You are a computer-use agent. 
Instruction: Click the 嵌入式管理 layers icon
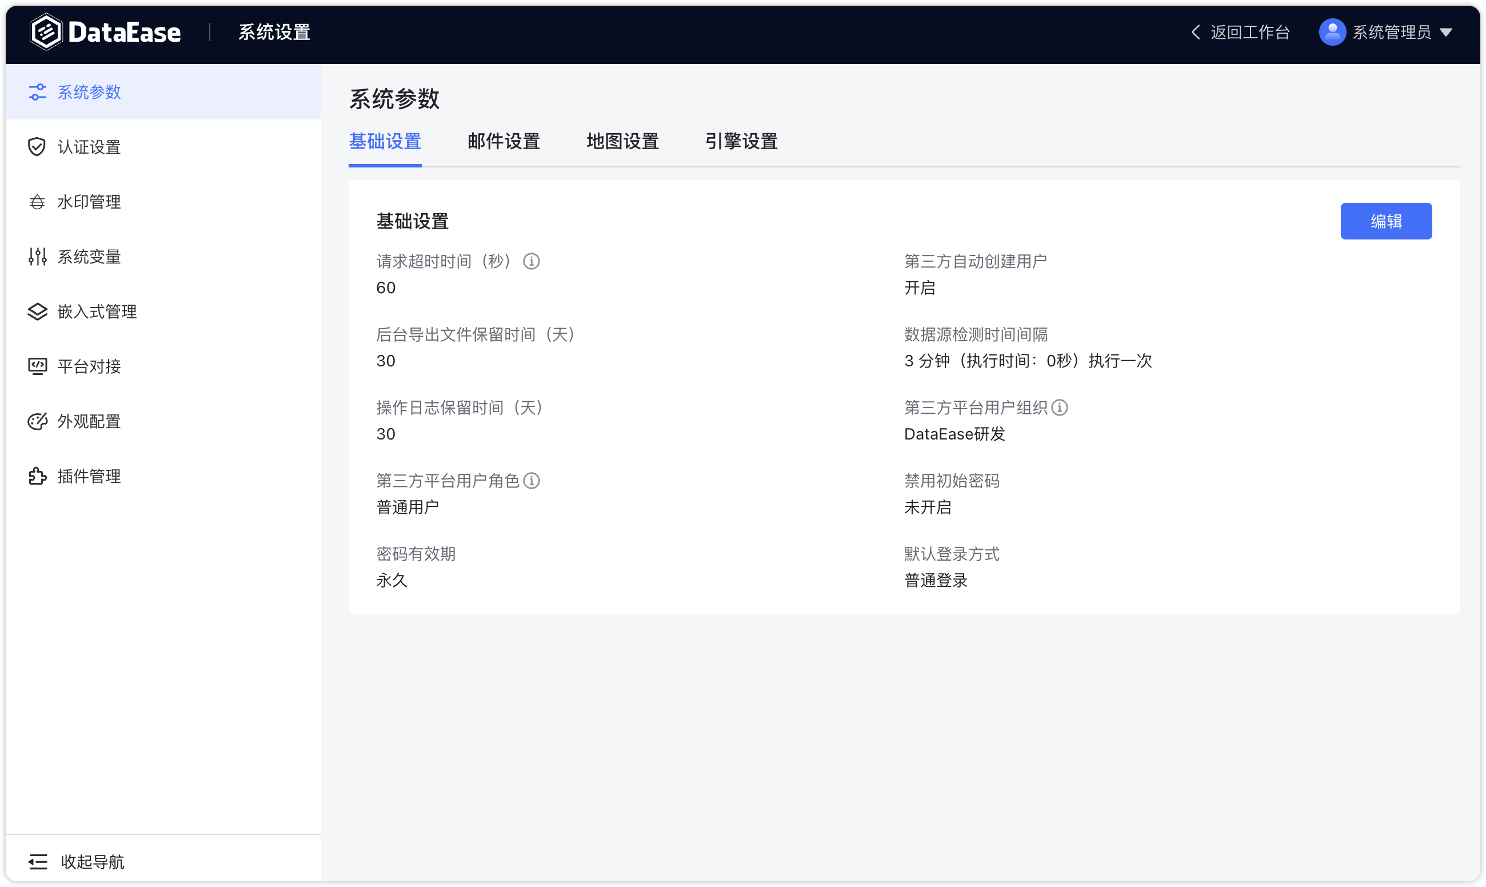coord(38,311)
